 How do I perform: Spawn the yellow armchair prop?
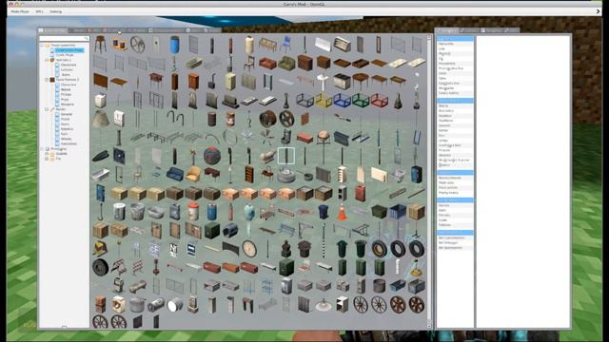[x=193, y=174]
